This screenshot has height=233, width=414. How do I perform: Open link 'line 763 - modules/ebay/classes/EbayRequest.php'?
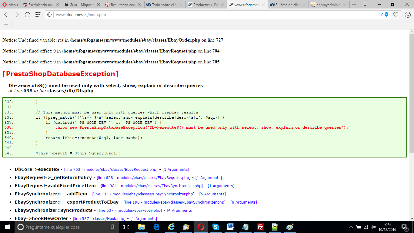tap(111, 170)
